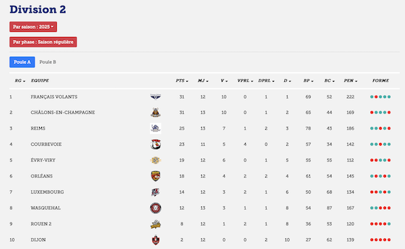
Task: Click Dijon's recent form dots
Action: (381, 240)
